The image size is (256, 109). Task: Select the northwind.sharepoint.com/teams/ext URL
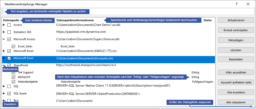pyautogui.click(x=86, y=65)
